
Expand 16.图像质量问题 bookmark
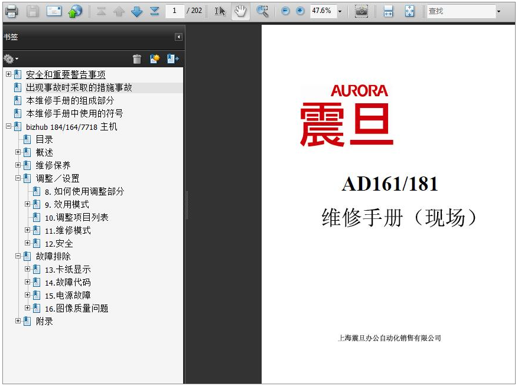click(x=27, y=308)
